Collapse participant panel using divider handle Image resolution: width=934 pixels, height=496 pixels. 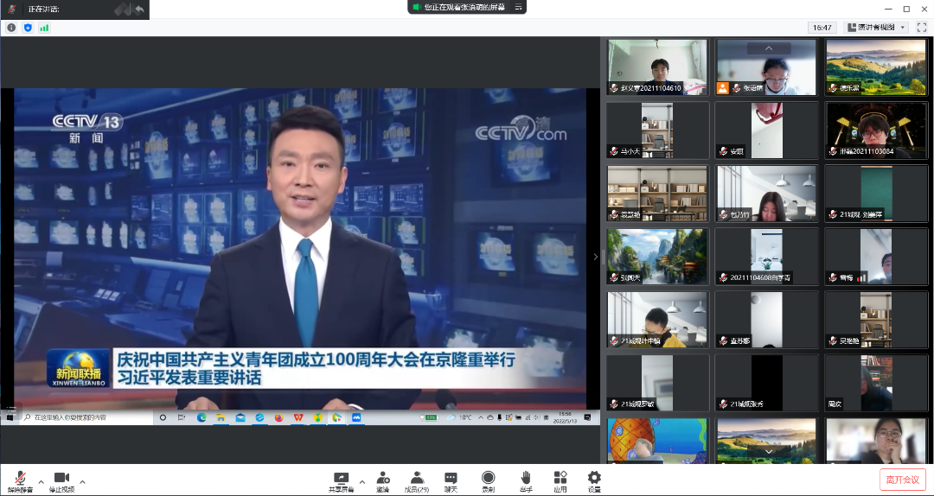point(594,257)
